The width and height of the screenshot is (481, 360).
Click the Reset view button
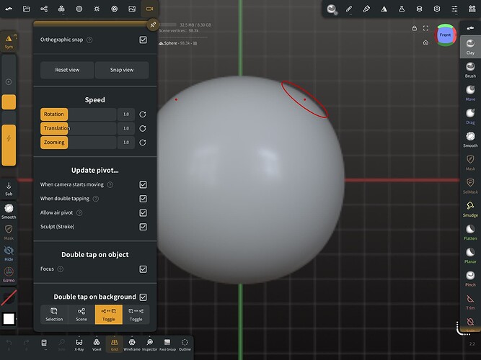coord(67,70)
